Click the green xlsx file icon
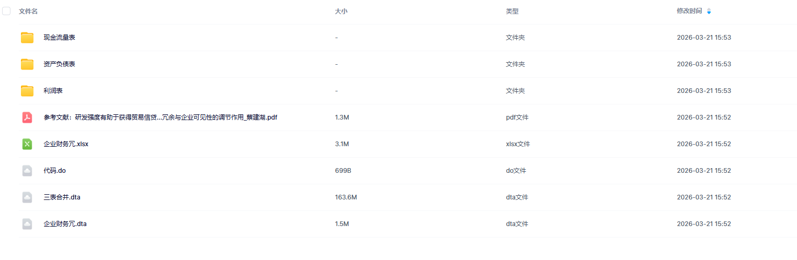797x260 pixels. 27,144
